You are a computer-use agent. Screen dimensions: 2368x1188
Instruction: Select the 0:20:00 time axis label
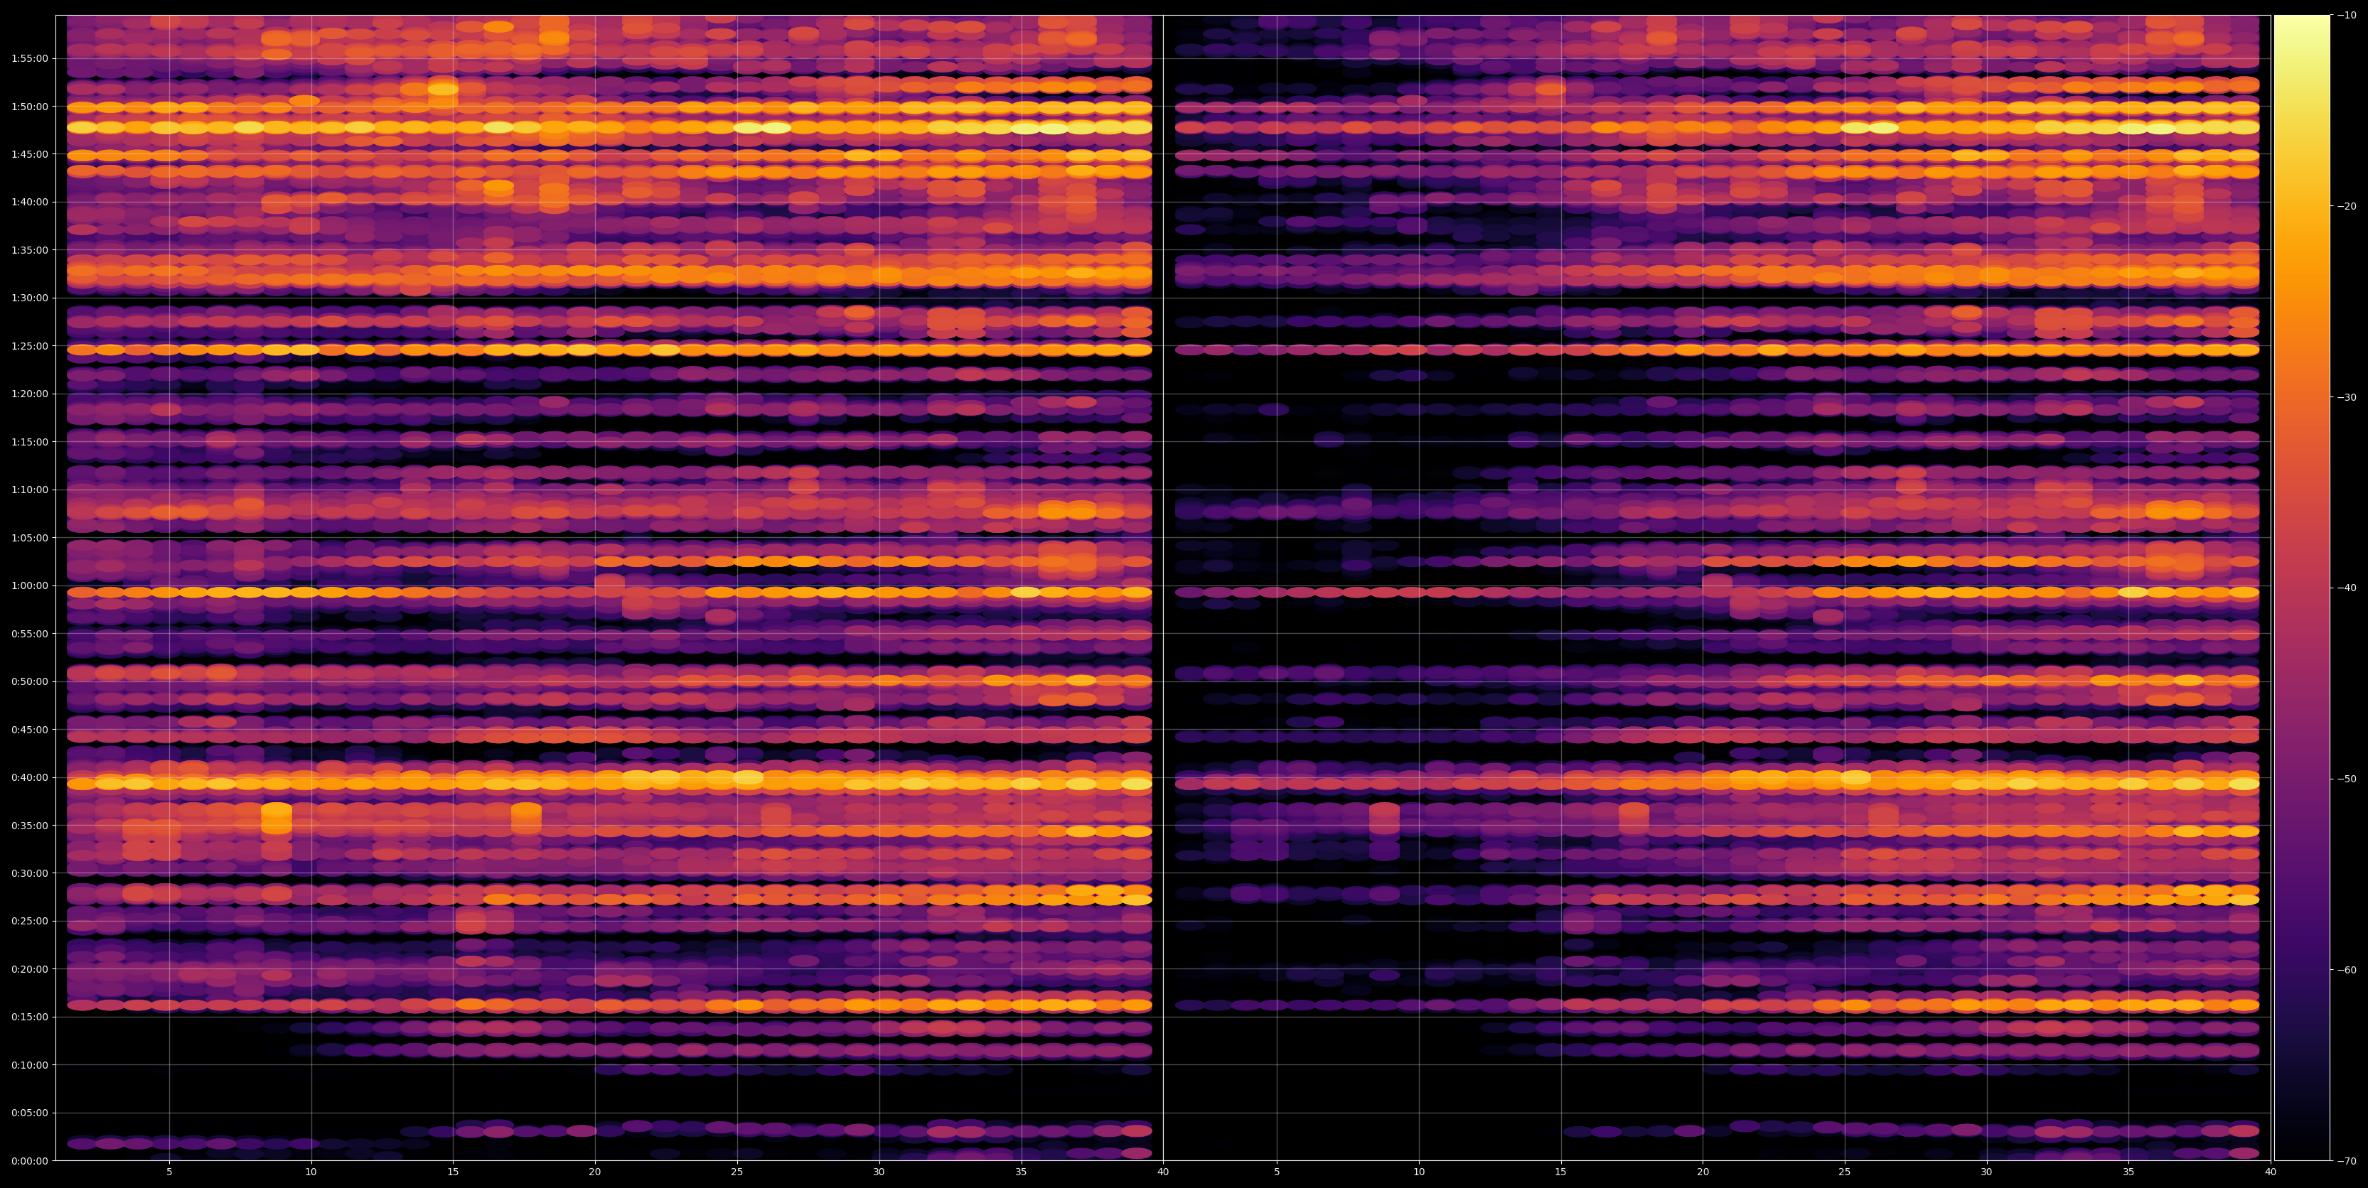click(29, 968)
